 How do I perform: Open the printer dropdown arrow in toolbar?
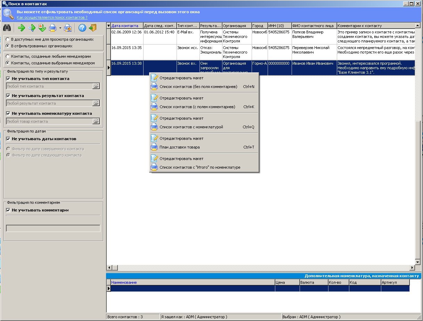coord(60,28)
